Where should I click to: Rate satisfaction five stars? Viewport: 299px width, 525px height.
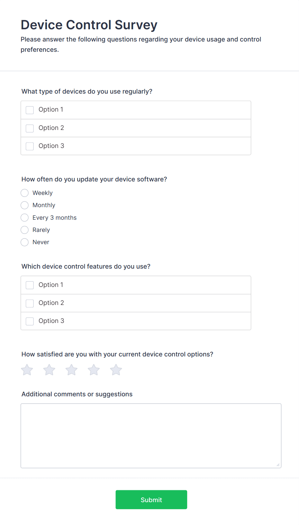[x=116, y=370]
